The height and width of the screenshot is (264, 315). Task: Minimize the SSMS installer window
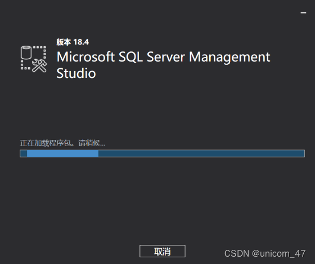click(x=303, y=13)
